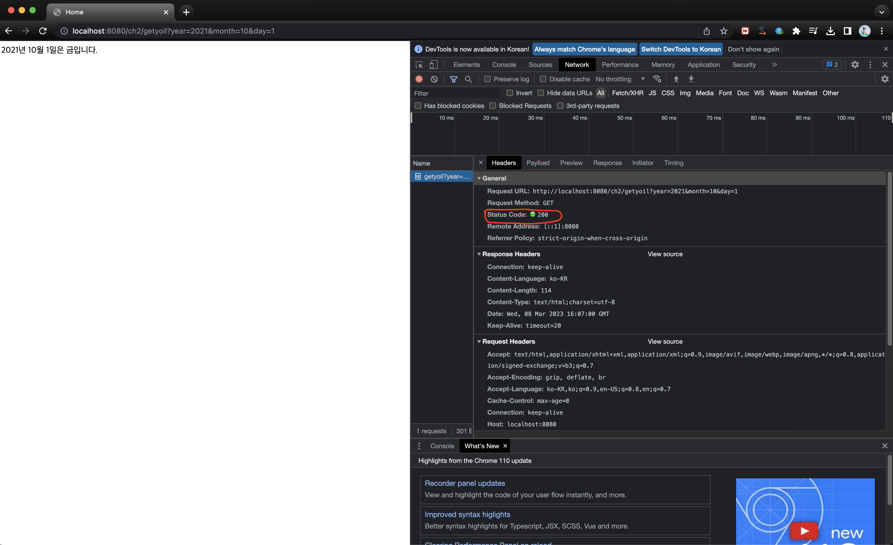Bookmark this page with the star icon

click(723, 31)
